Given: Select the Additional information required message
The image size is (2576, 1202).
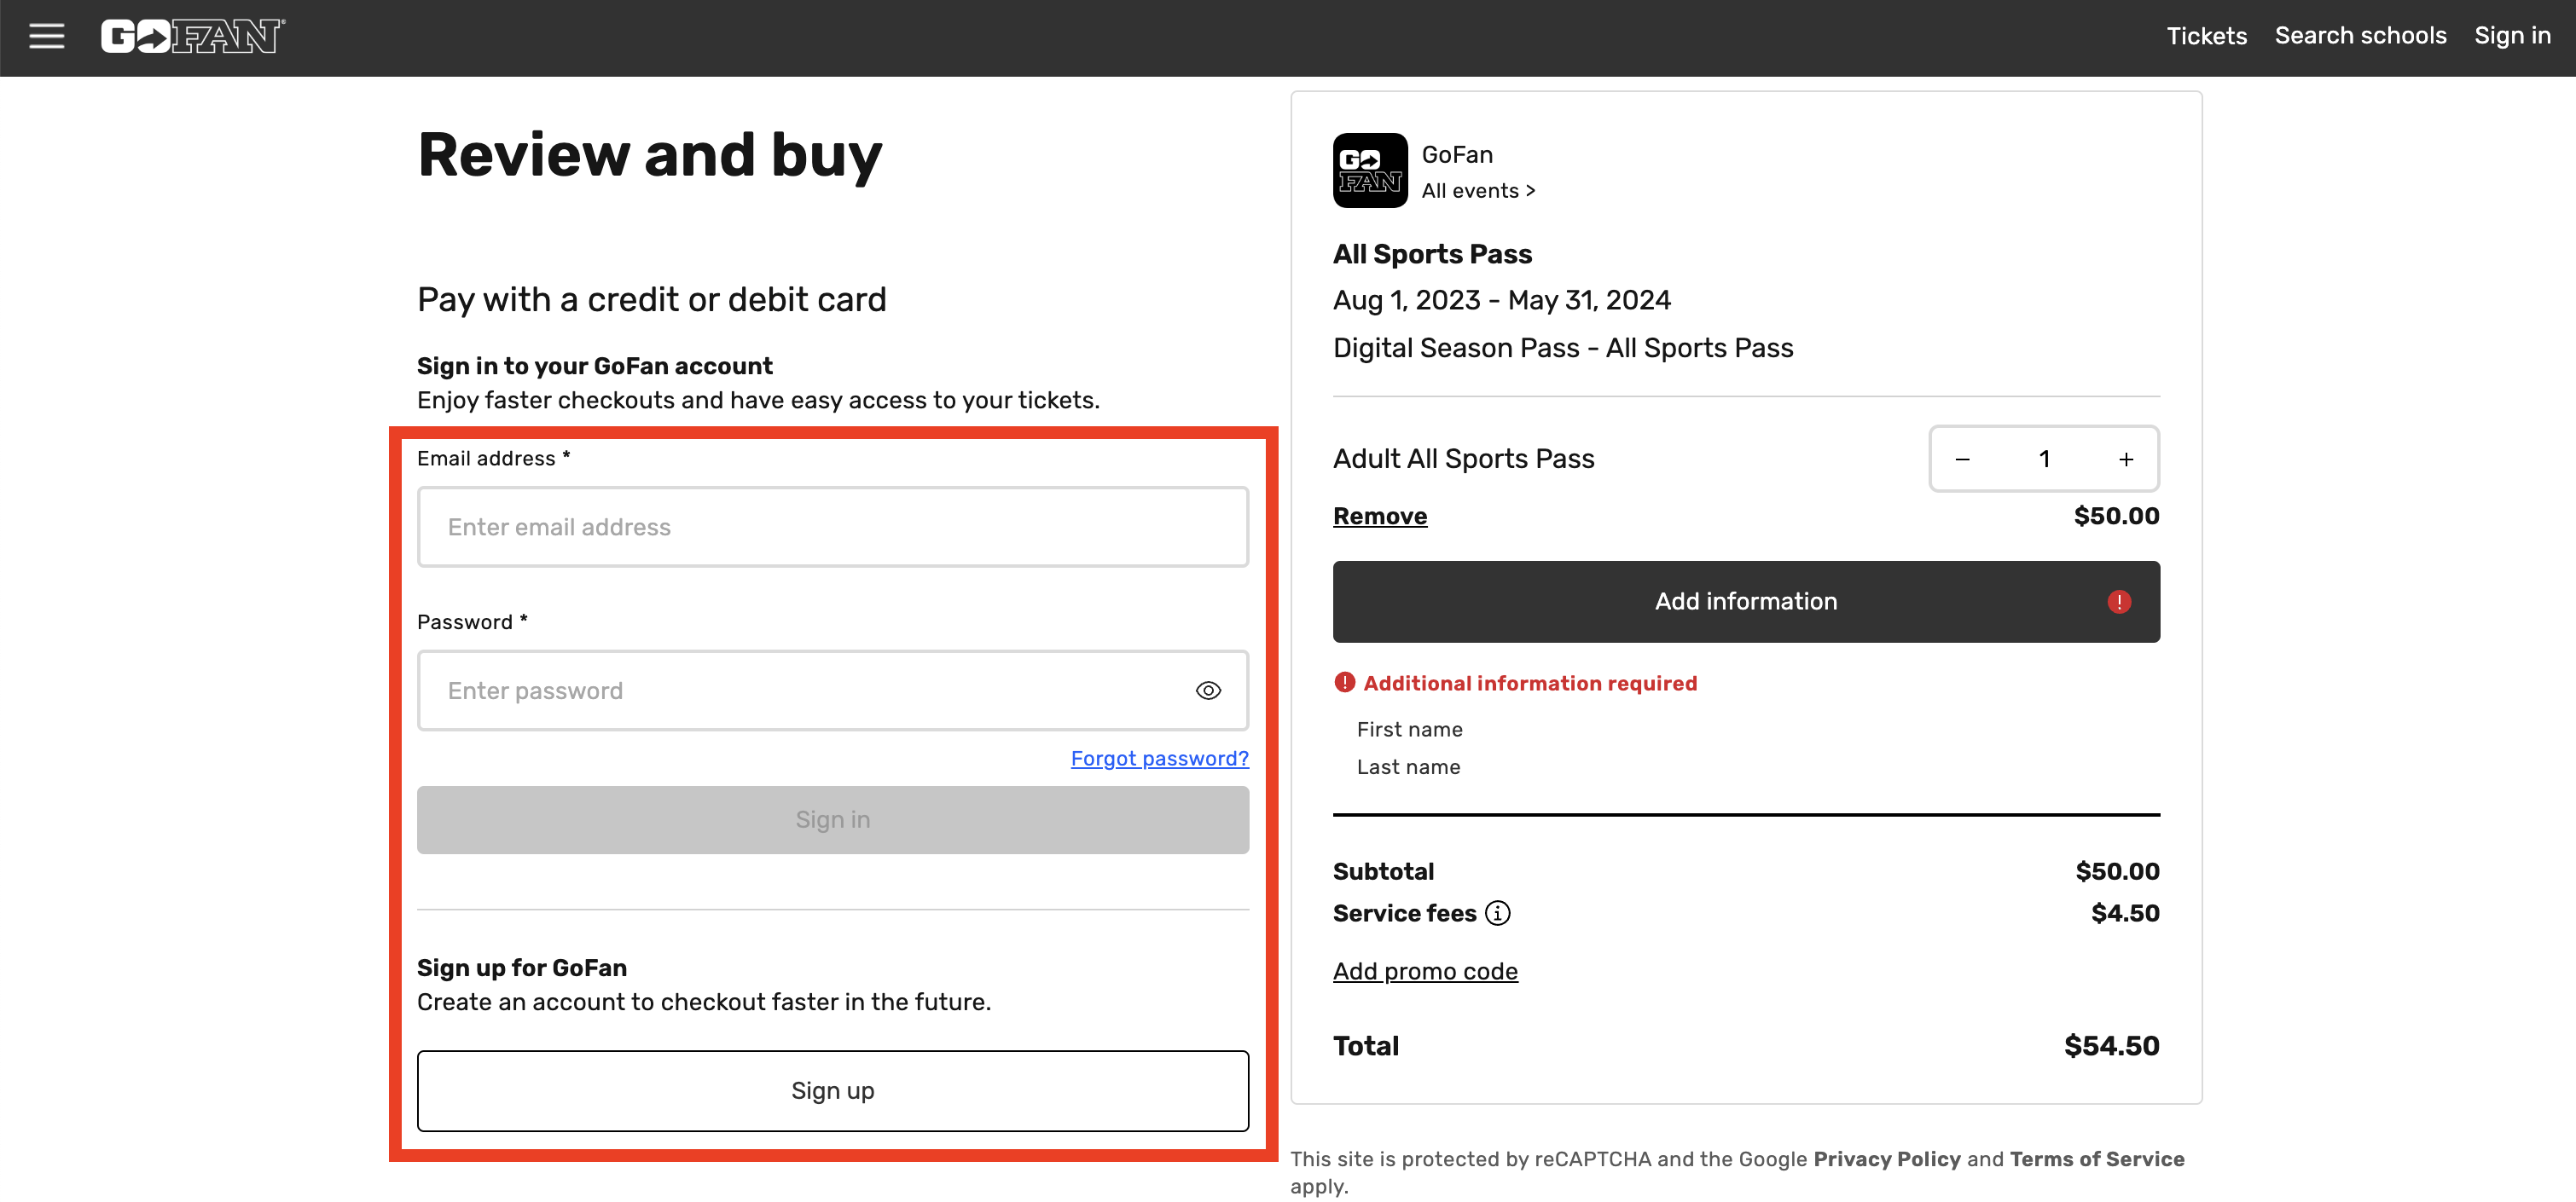Looking at the screenshot, I should tap(1516, 684).
